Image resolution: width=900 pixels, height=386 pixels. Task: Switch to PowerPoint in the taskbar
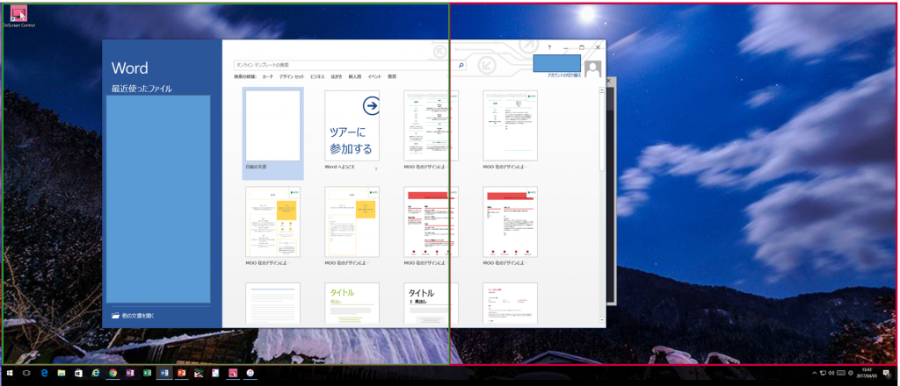coord(182,373)
